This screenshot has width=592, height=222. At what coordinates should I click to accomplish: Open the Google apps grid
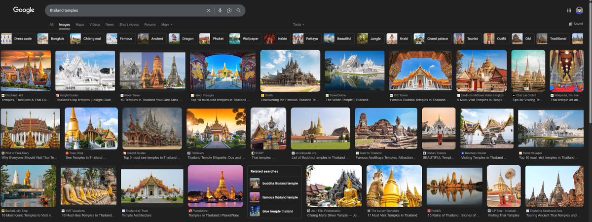click(569, 10)
